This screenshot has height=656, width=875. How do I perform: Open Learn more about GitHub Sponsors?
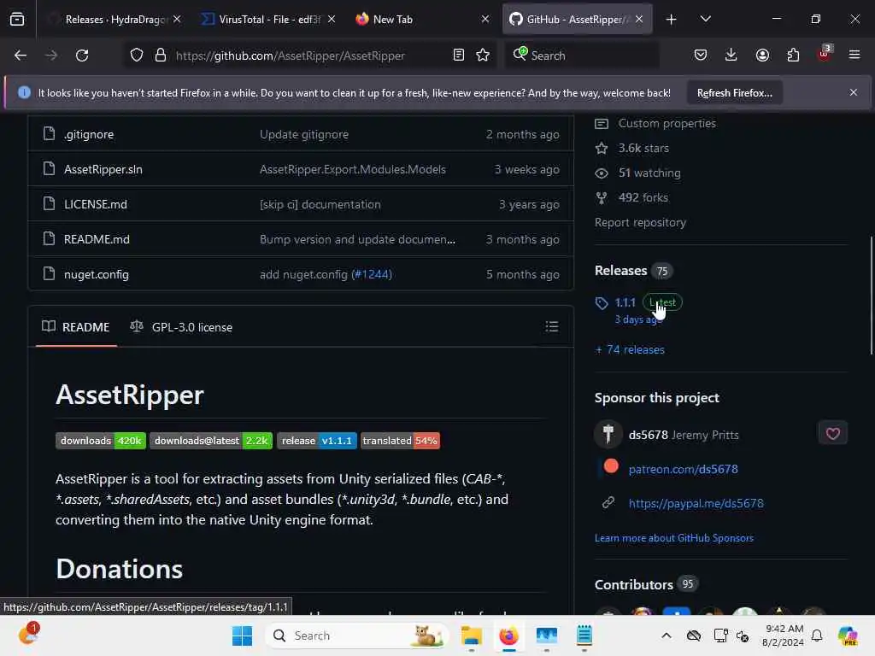673,538
